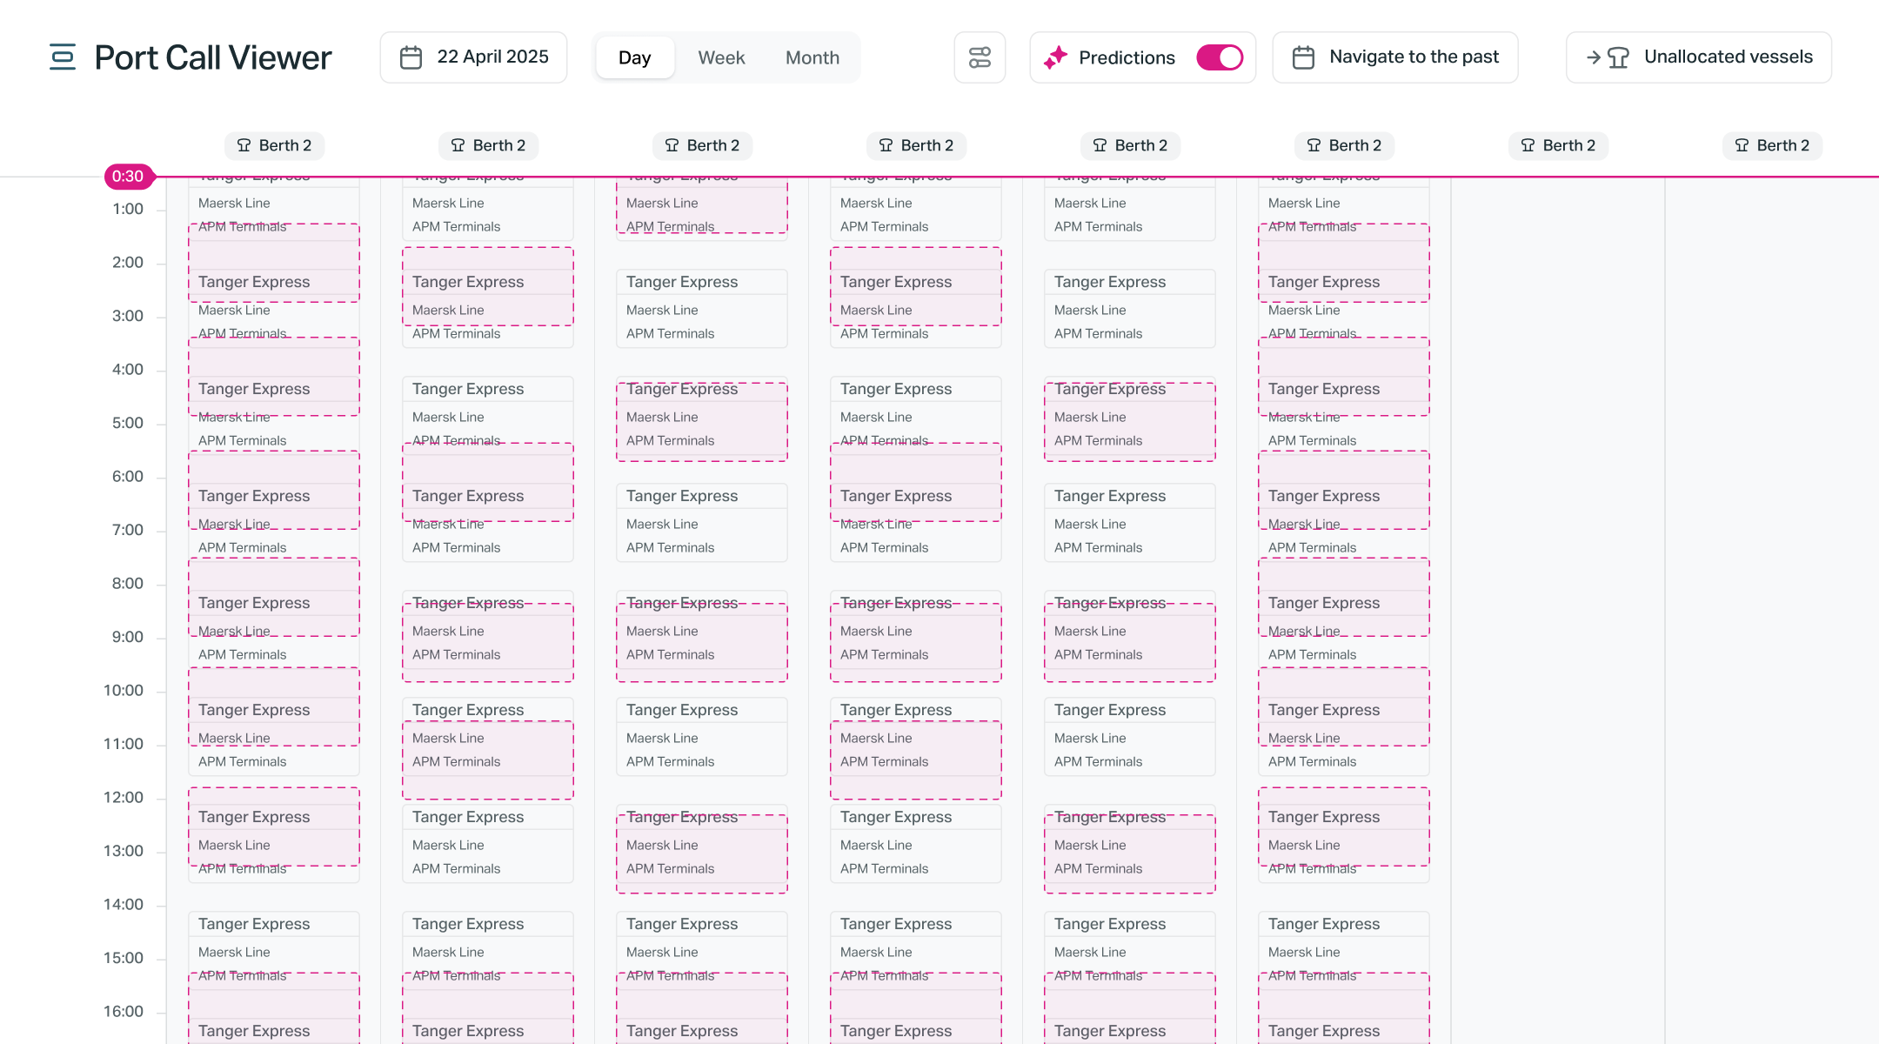
Task: Click the 12:00 time label
Action: coord(124,798)
